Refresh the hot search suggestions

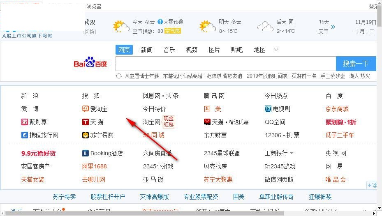(119, 76)
